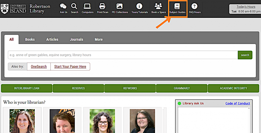Open the Computers laptop icon

[87, 6]
